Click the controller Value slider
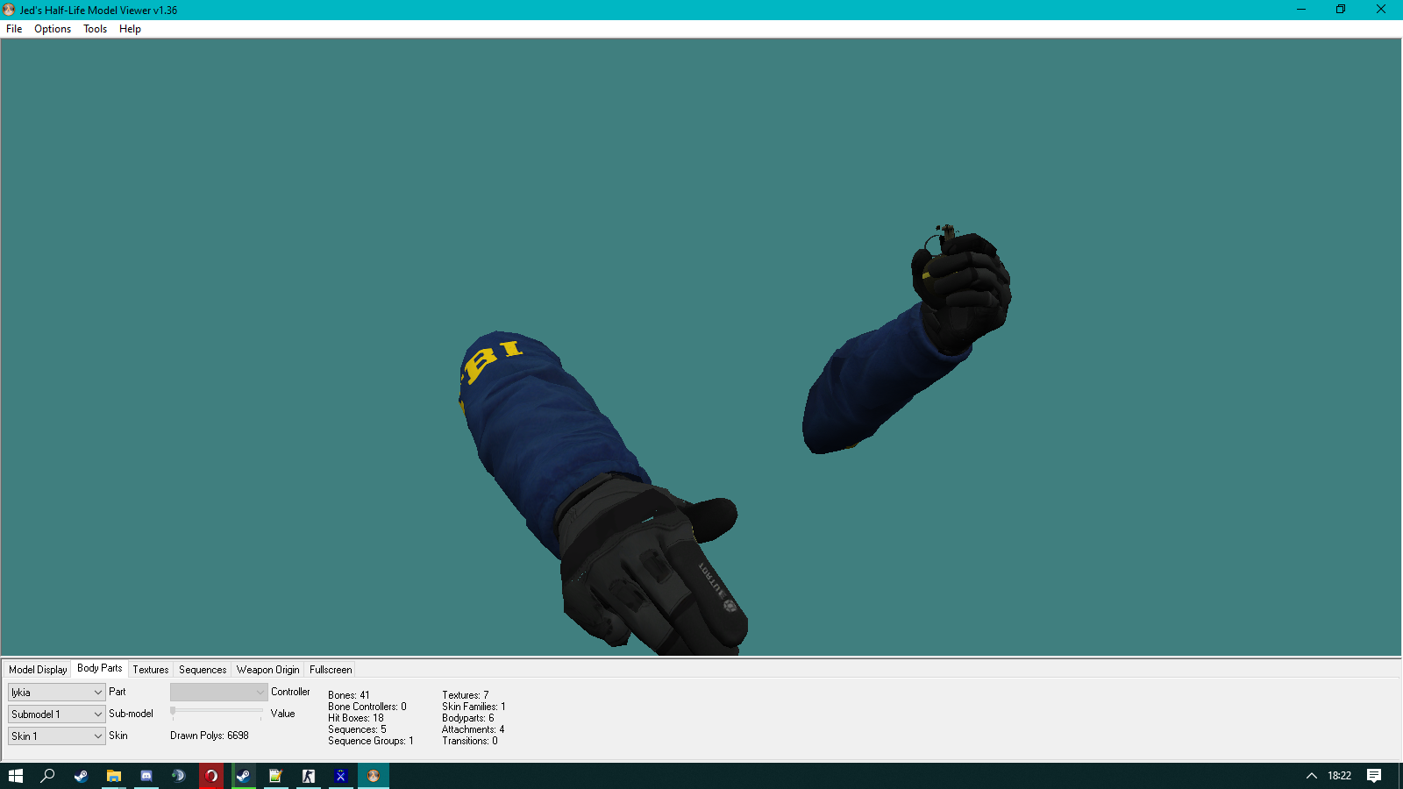The image size is (1403, 789). pos(217,712)
